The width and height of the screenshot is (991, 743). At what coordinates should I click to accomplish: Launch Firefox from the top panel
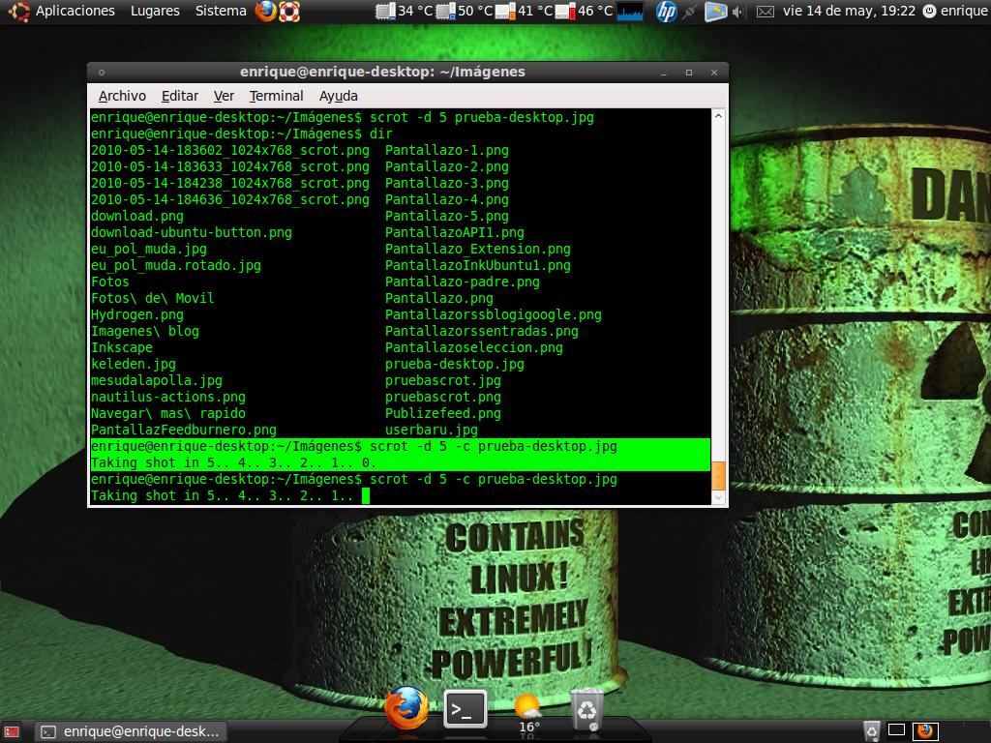click(x=266, y=11)
